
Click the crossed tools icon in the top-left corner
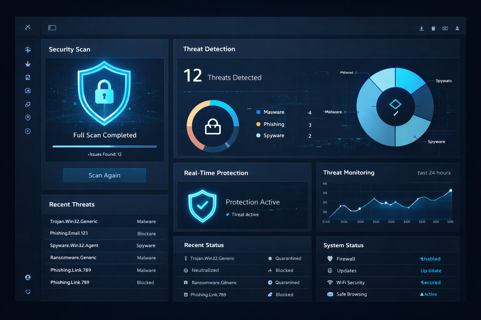[x=28, y=27]
